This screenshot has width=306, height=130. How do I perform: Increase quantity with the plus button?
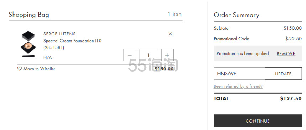click(x=167, y=55)
